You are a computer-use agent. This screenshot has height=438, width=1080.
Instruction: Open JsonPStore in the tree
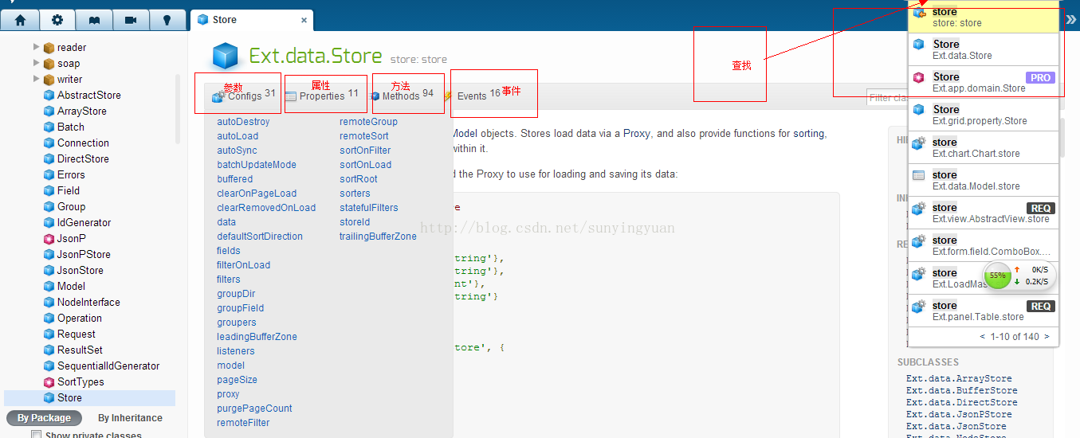pyautogui.click(x=84, y=254)
